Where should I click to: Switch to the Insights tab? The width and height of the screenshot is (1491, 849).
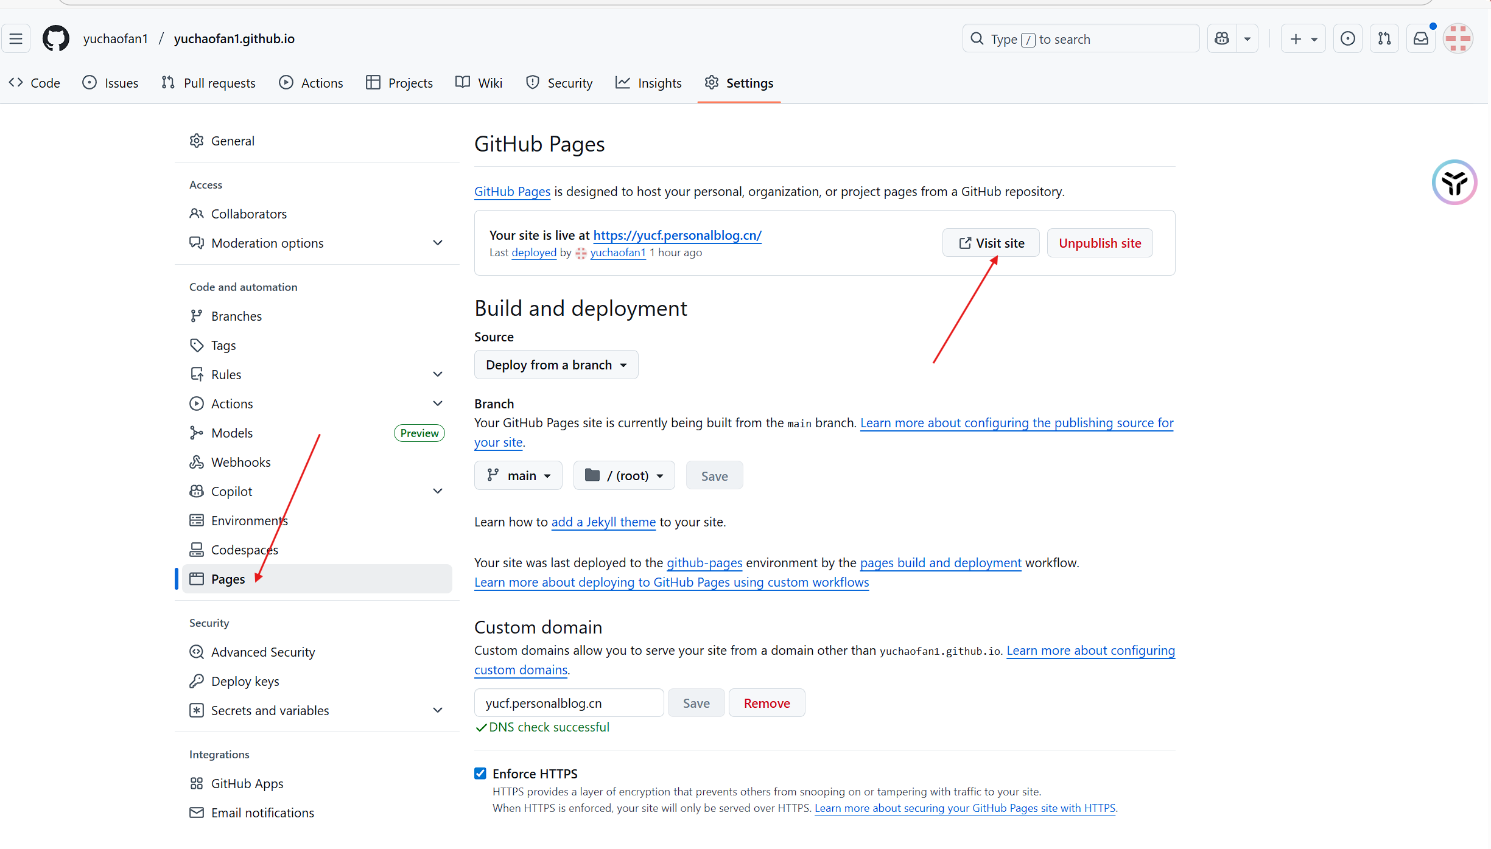pyautogui.click(x=648, y=83)
